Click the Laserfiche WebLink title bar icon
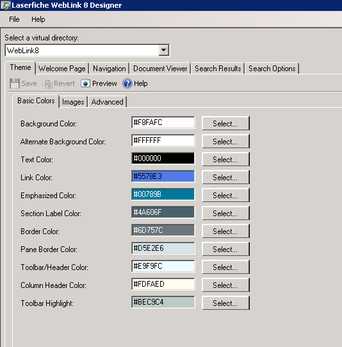The height and width of the screenshot is (347, 342). pos(5,5)
